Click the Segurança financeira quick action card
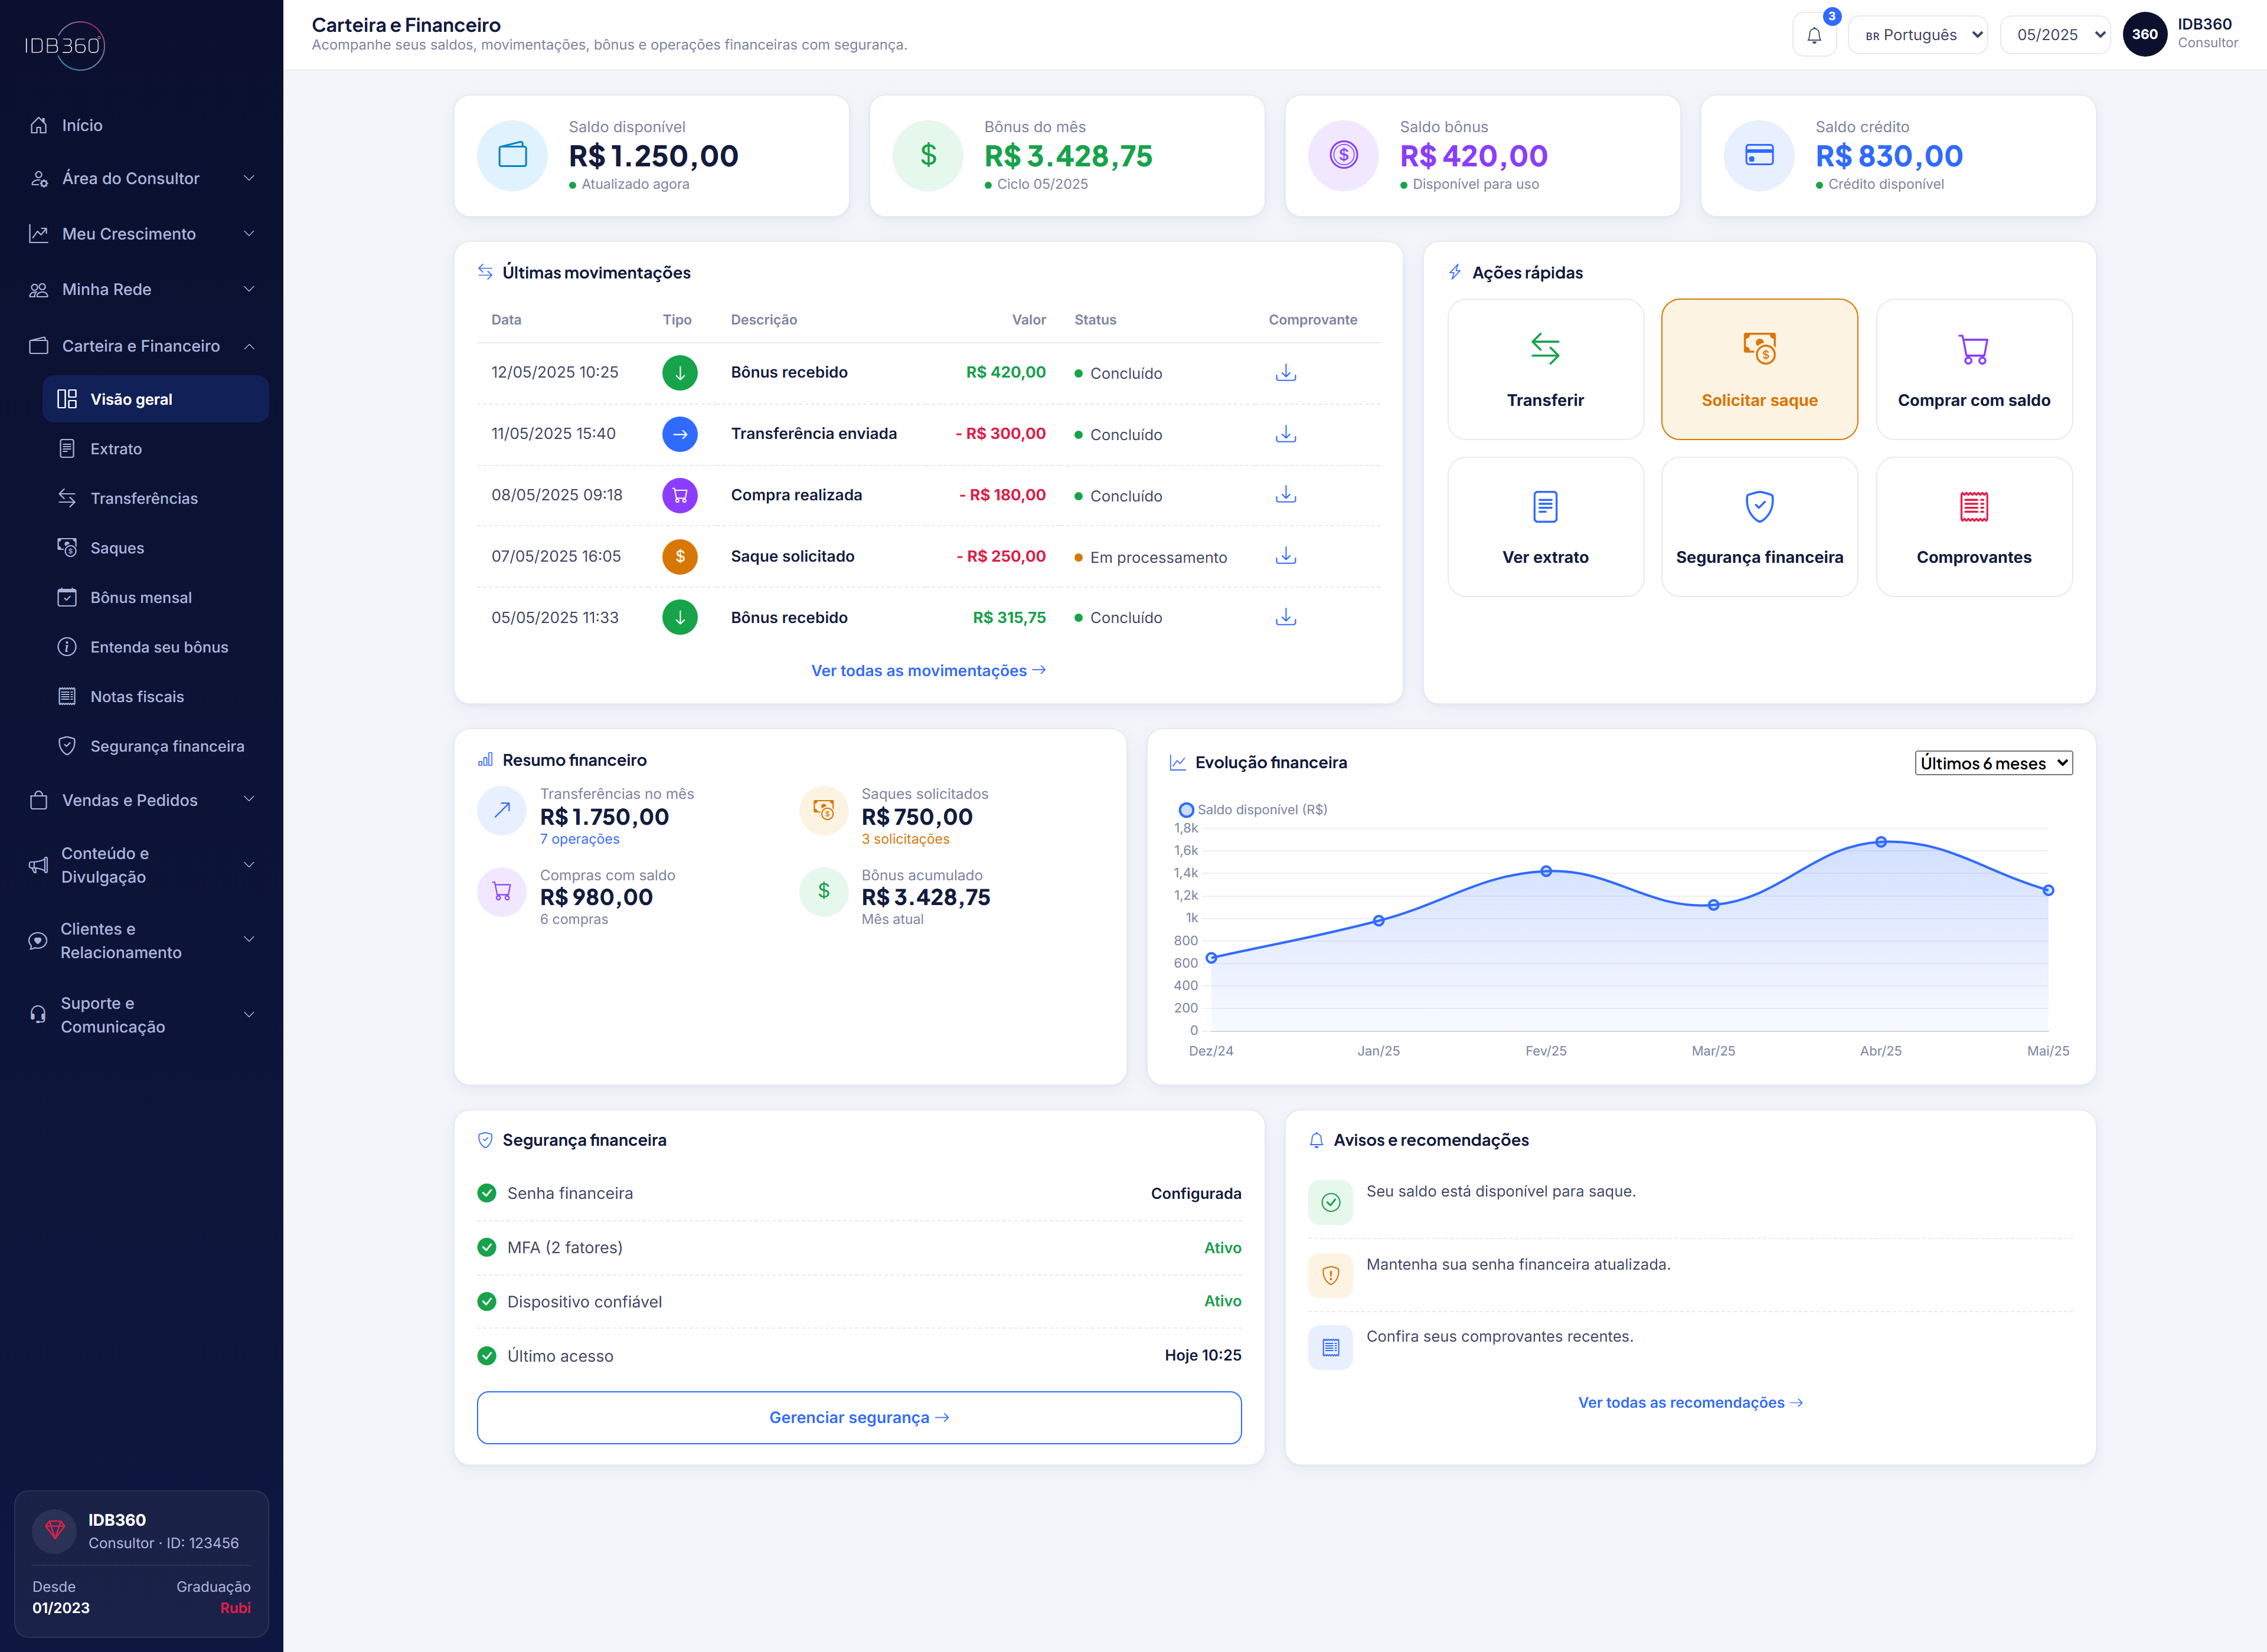This screenshot has width=2267, height=1652. tap(1759, 526)
